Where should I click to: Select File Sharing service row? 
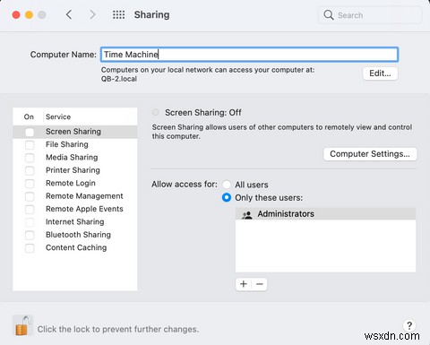(x=75, y=144)
